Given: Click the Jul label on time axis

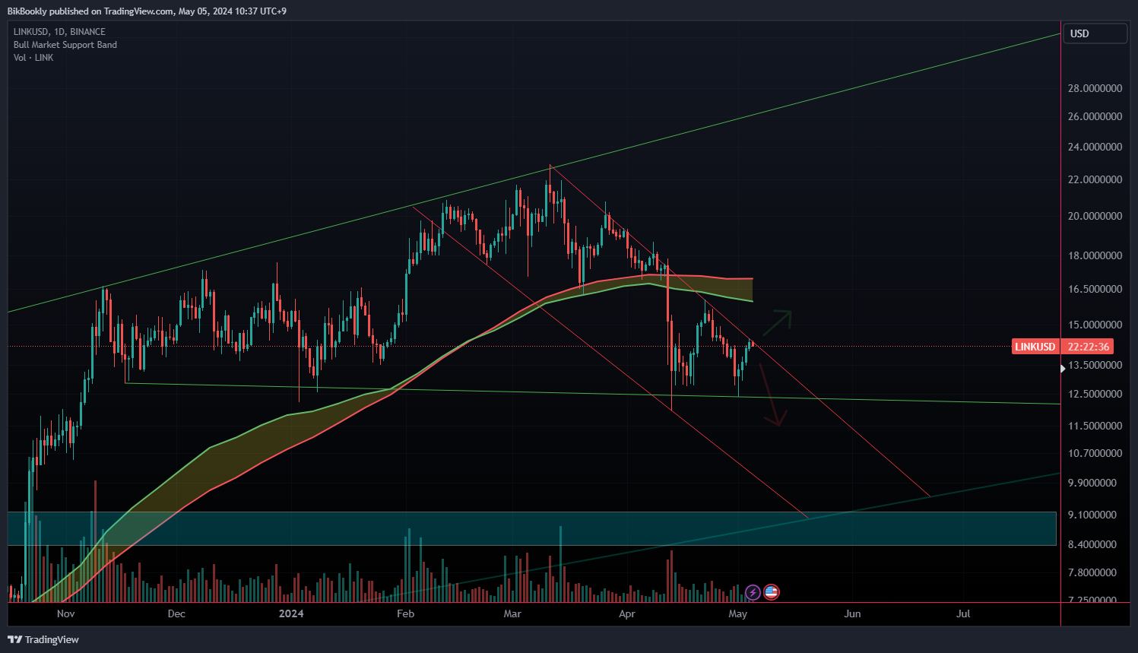Looking at the screenshot, I should click(963, 613).
